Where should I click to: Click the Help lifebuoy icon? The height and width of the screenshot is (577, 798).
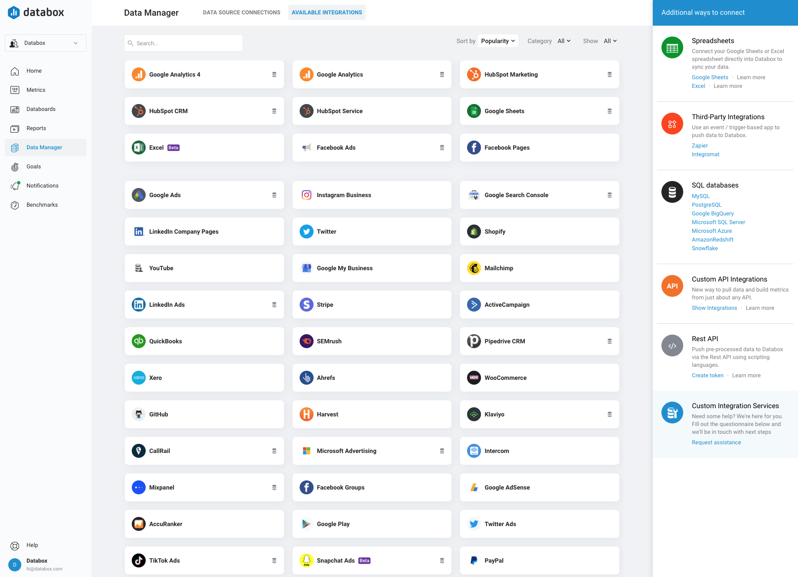tap(15, 546)
